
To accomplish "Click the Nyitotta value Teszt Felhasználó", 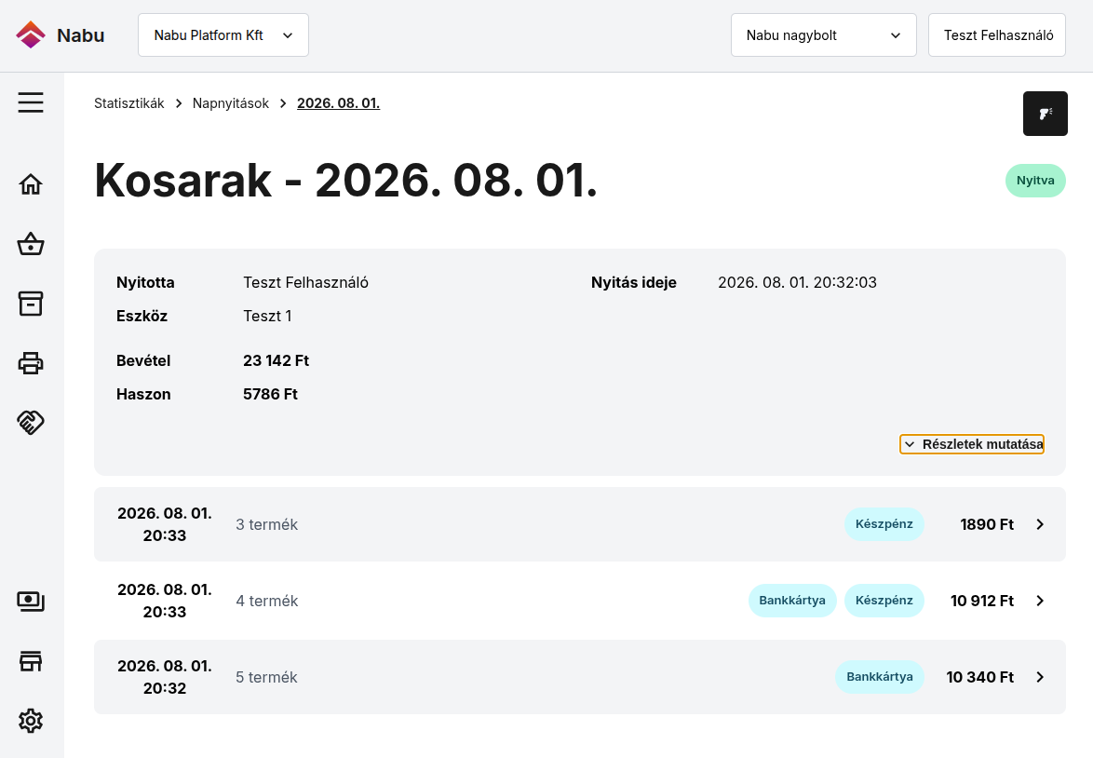I will coord(306,282).
